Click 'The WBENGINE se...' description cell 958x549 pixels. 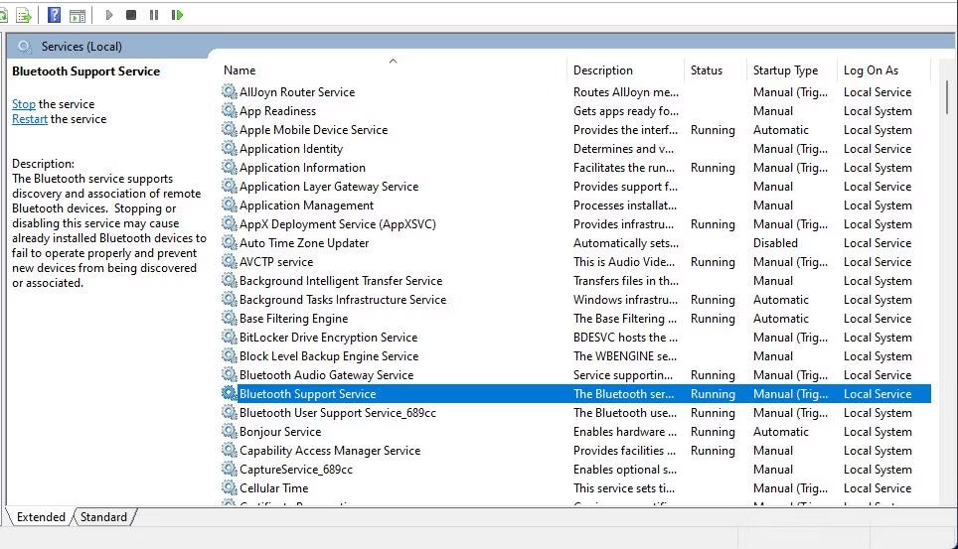click(625, 356)
